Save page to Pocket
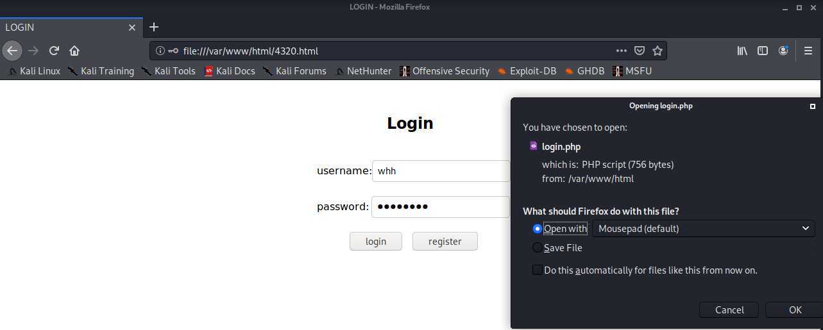 [640, 51]
